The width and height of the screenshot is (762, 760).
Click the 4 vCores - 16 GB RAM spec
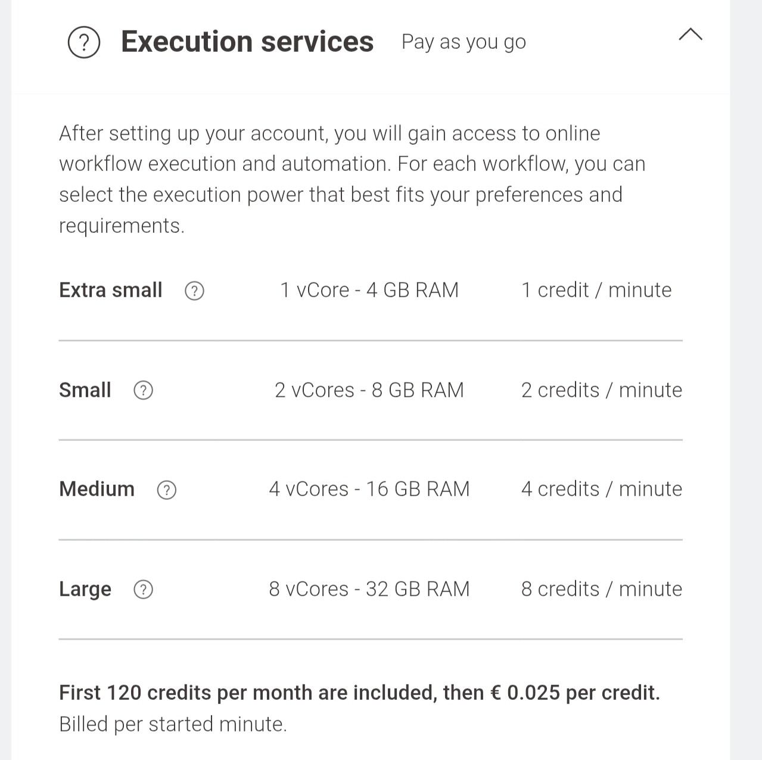[x=369, y=489]
